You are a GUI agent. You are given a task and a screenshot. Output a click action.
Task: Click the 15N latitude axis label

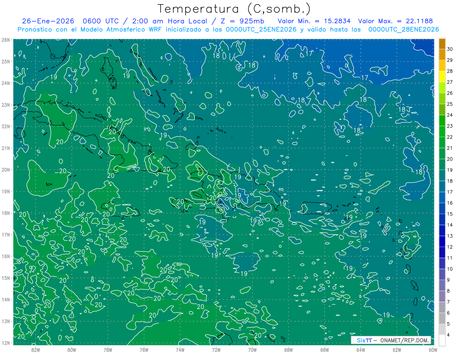6,278
